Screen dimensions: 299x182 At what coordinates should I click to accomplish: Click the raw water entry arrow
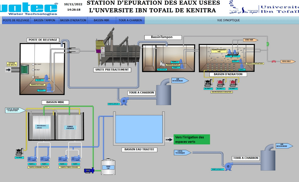point(8,70)
